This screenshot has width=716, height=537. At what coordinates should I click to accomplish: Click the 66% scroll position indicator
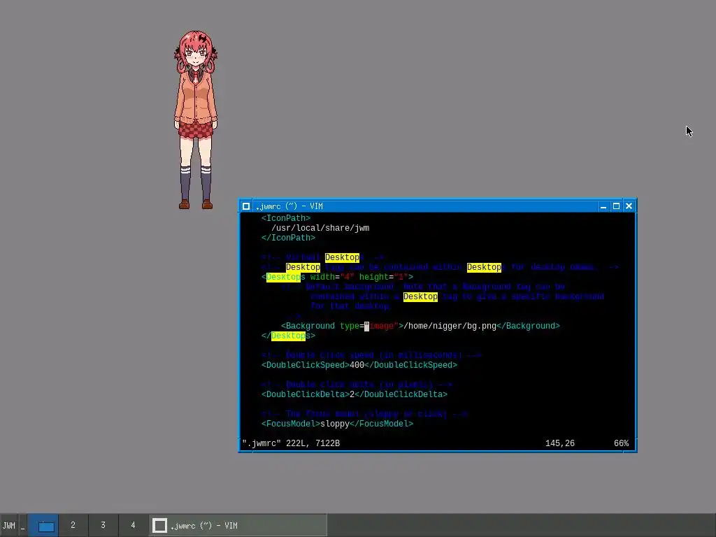coord(621,443)
